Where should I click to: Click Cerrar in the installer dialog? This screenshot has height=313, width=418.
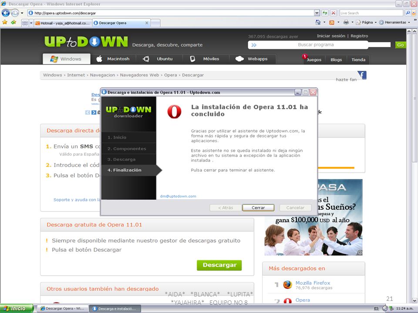(258, 208)
